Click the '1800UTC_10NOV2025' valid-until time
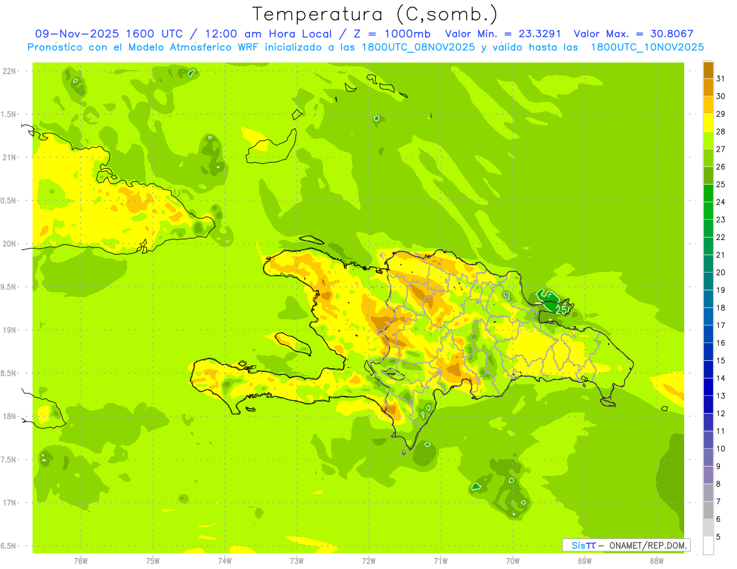Image resolution: width=737 pixels, height=569 pixels. 647,47
